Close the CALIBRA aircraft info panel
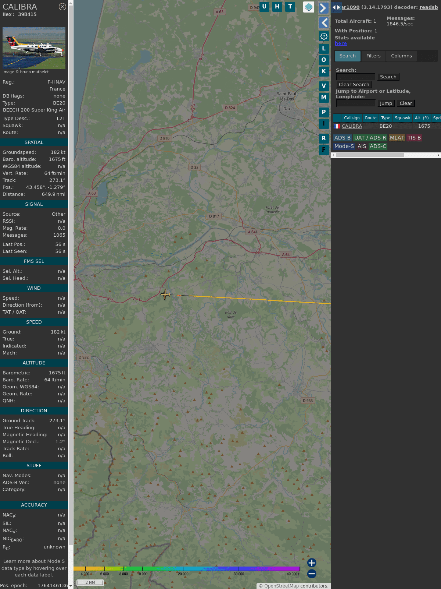The width and height of the screenshot is (441, 589). tap(62, 7)
